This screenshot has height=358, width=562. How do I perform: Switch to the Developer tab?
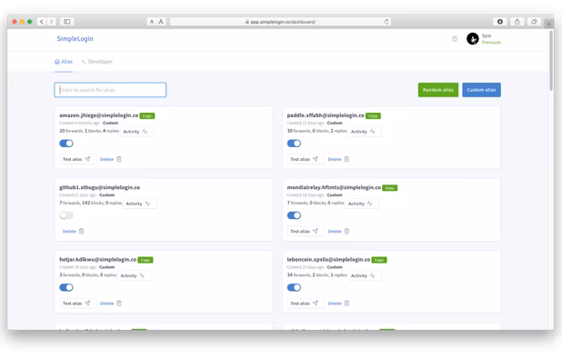pyautogui.click(x=97, y=62)
